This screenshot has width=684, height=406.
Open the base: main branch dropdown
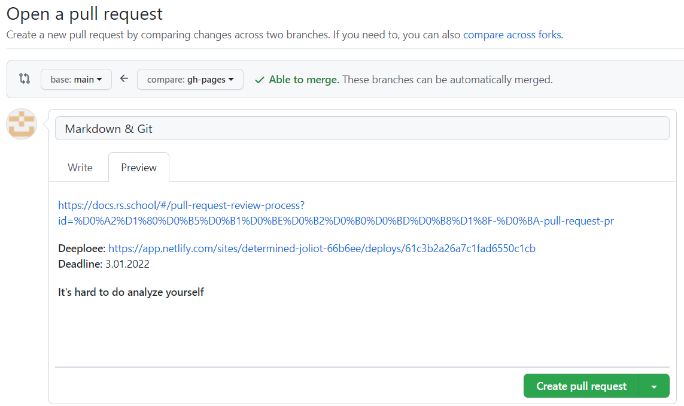pos(76,80)
